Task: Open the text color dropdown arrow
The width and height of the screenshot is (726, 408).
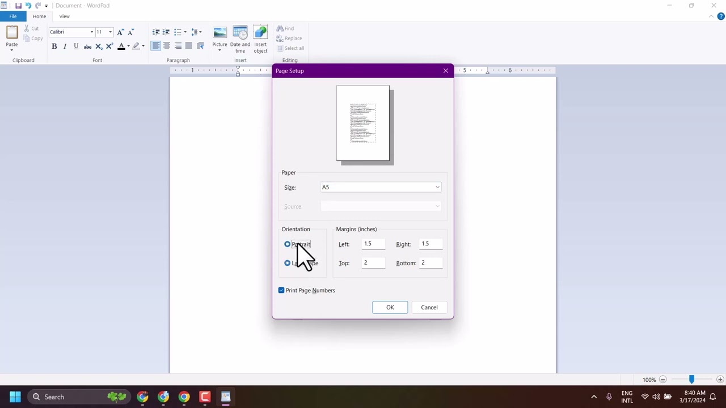Action: pos(128,46)
